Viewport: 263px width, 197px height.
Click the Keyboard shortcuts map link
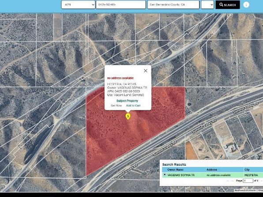click(245, 190)
